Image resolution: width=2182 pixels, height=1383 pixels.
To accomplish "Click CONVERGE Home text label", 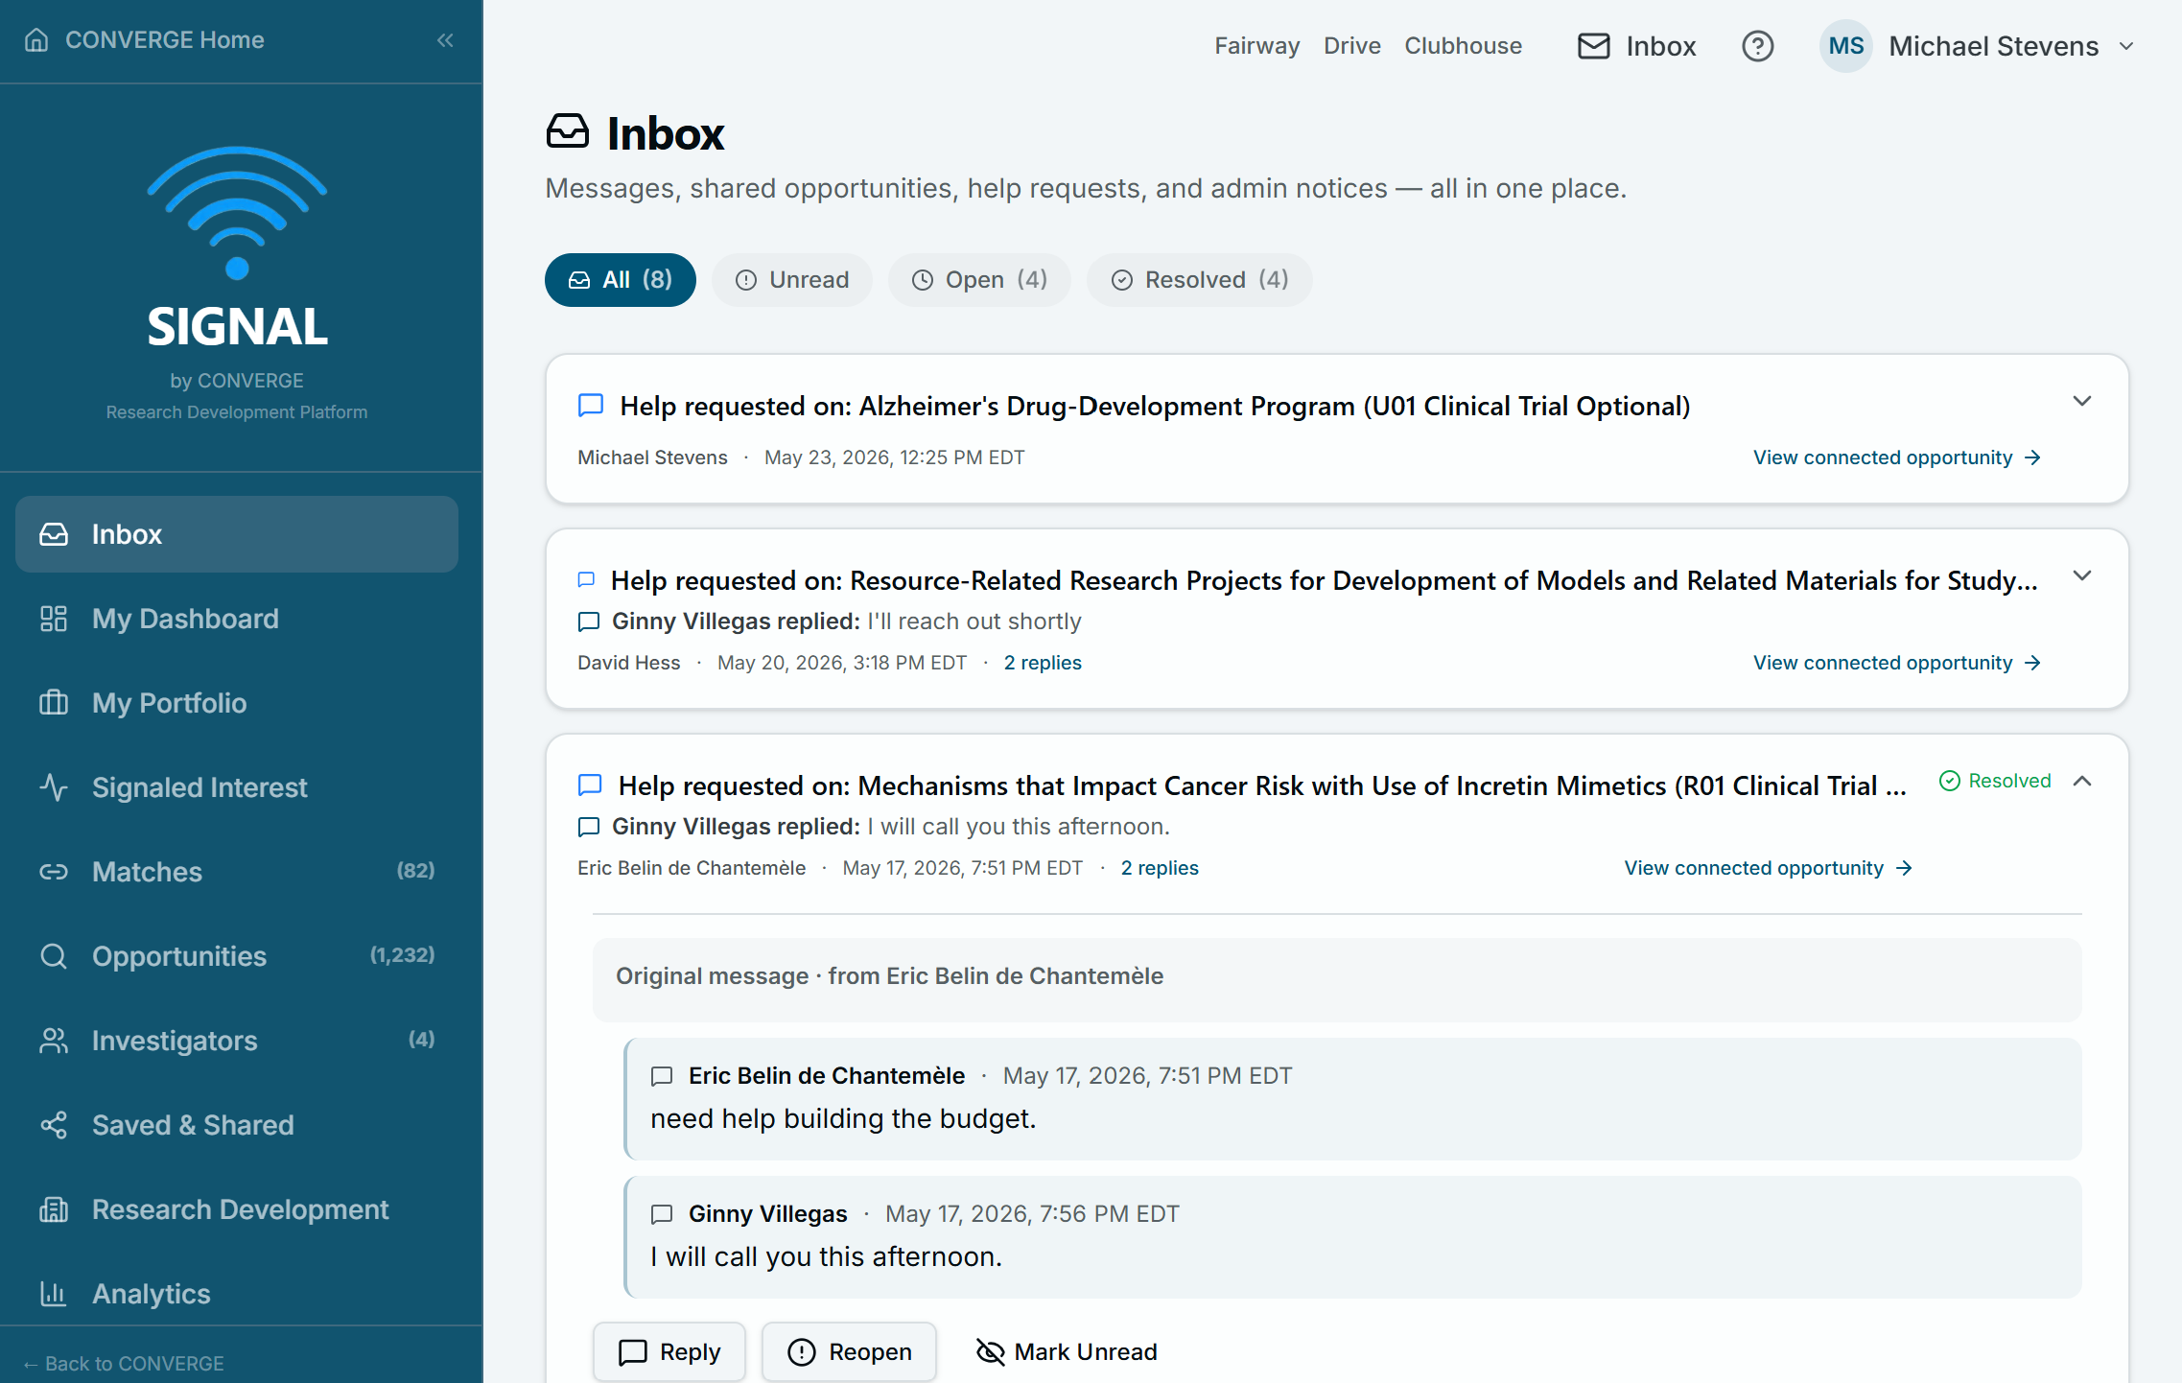I will pyautogui.click(x=165, y=40).
